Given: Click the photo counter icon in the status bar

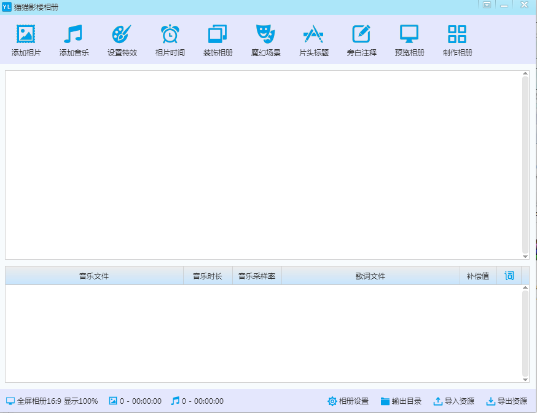Looking at the screenshot, I should pyautogui.click(x=113, y=401).
